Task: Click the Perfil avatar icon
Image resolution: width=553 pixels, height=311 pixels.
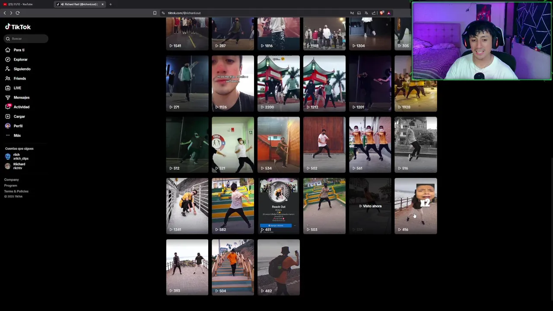Action: 8,126
